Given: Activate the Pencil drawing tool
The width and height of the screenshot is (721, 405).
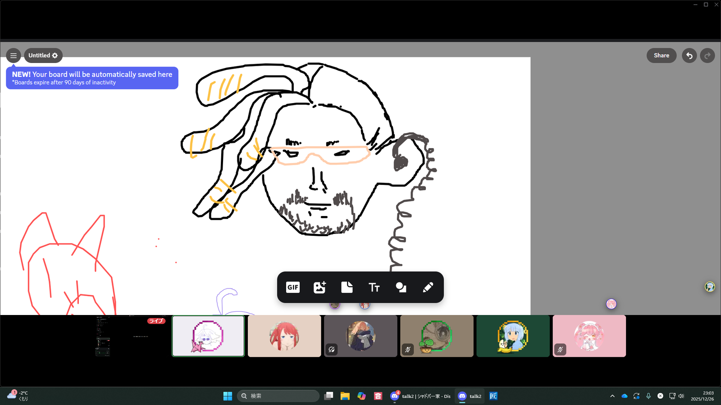Looking at the screenshot, I should [428, 287].
